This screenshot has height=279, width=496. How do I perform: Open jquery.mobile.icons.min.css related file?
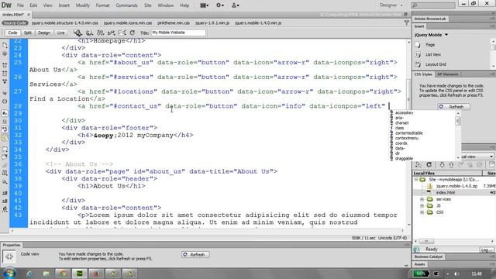click(128, 22)
